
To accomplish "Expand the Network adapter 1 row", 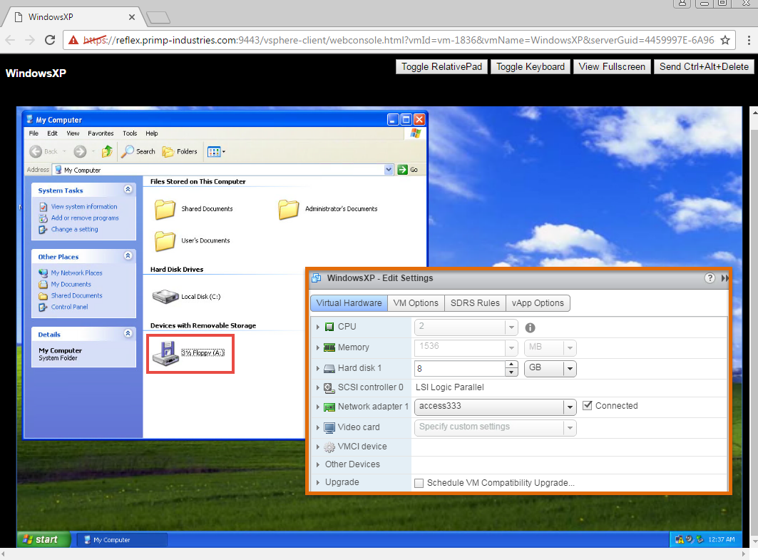I will click(317, 407).
